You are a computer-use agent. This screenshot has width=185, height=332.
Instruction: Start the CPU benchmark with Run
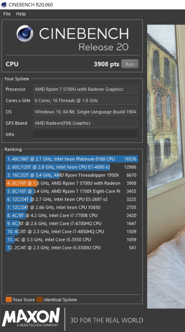[130, 64]
